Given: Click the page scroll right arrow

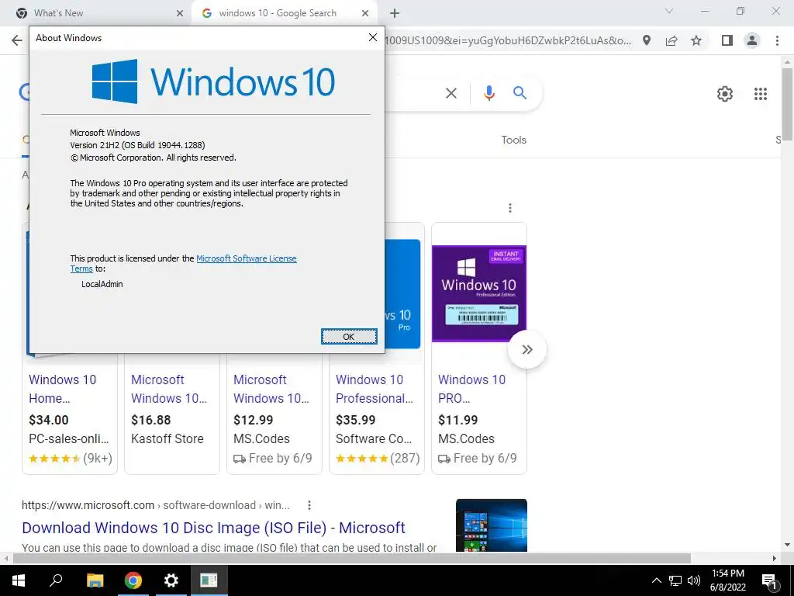Looking at the screenshot, I should click(x=775, y=558).
